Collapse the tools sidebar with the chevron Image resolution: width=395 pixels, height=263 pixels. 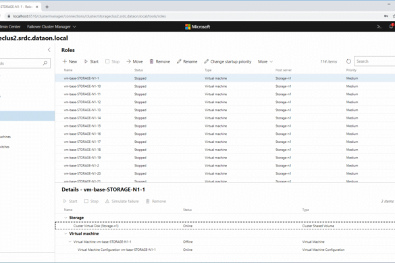pos(49,50)
